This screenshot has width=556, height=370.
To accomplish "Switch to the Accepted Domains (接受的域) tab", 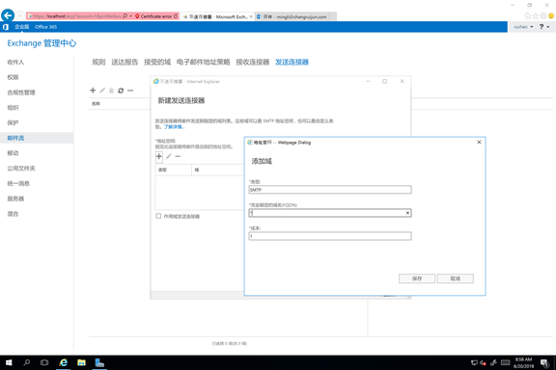I will pos(157,62).
